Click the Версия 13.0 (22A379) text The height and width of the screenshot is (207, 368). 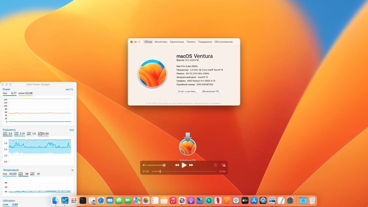click(188, 60)
